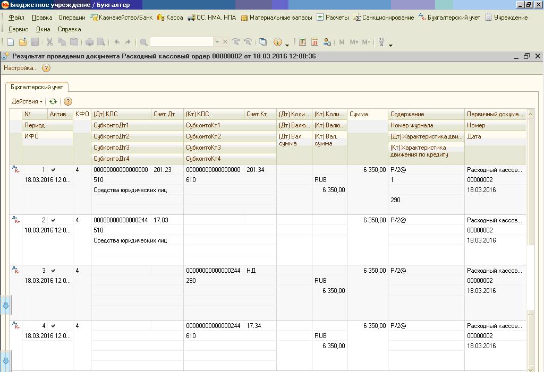Viewport: 544px width, 372px height.
Task: Open the calendar toolbar icon
Action: coord(314,42)
